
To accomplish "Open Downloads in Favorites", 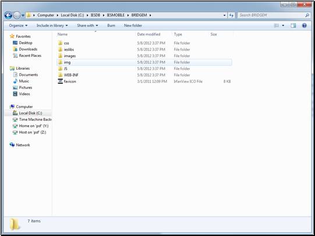I will click(28, 49).
